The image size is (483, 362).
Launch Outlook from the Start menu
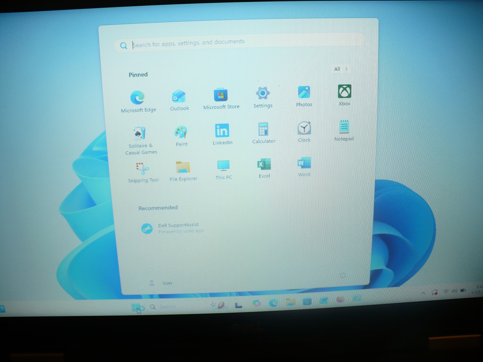click(x=179, y=100)
